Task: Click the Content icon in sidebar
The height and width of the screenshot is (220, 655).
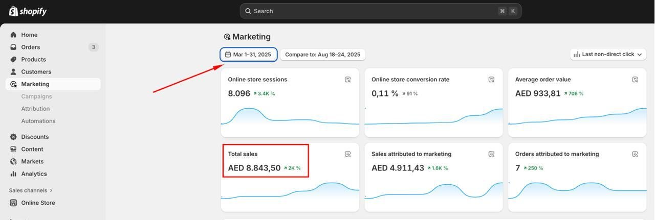Action: coord(13,149)
